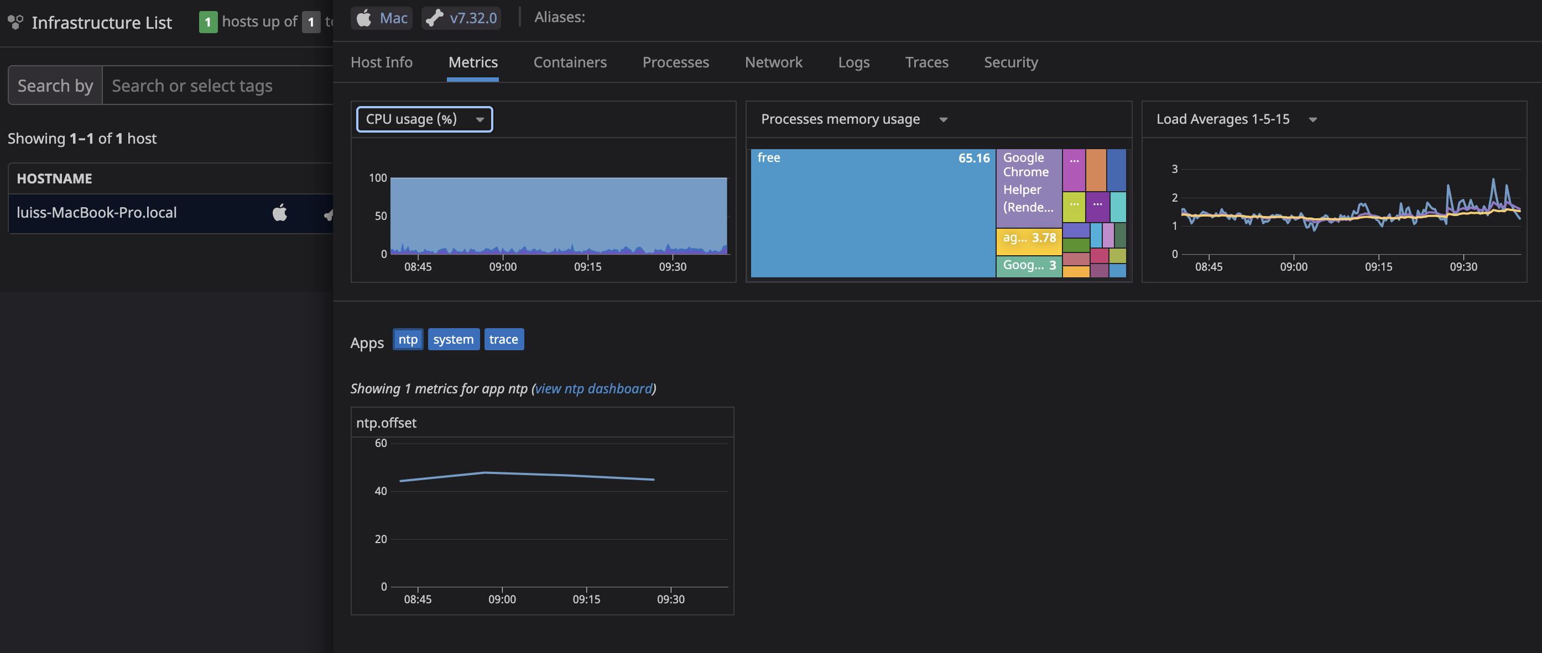Switch to the Host Info tab
This screenshot has height=653, width=1542.
(381, 62)
